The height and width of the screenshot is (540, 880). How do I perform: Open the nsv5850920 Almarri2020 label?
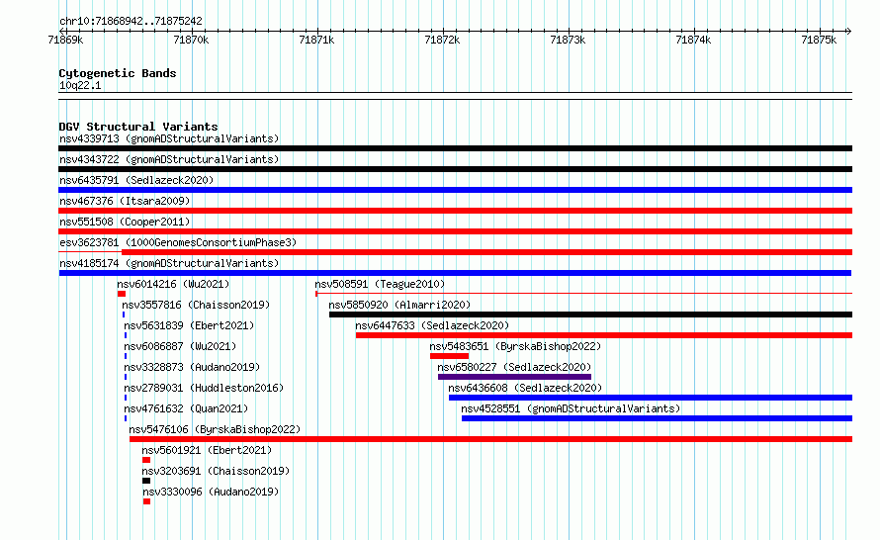pyautogui.click(x=399, y=305)
